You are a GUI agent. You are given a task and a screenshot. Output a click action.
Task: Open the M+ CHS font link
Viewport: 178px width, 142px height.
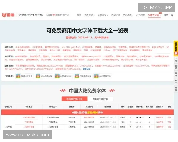pos(71,47)
